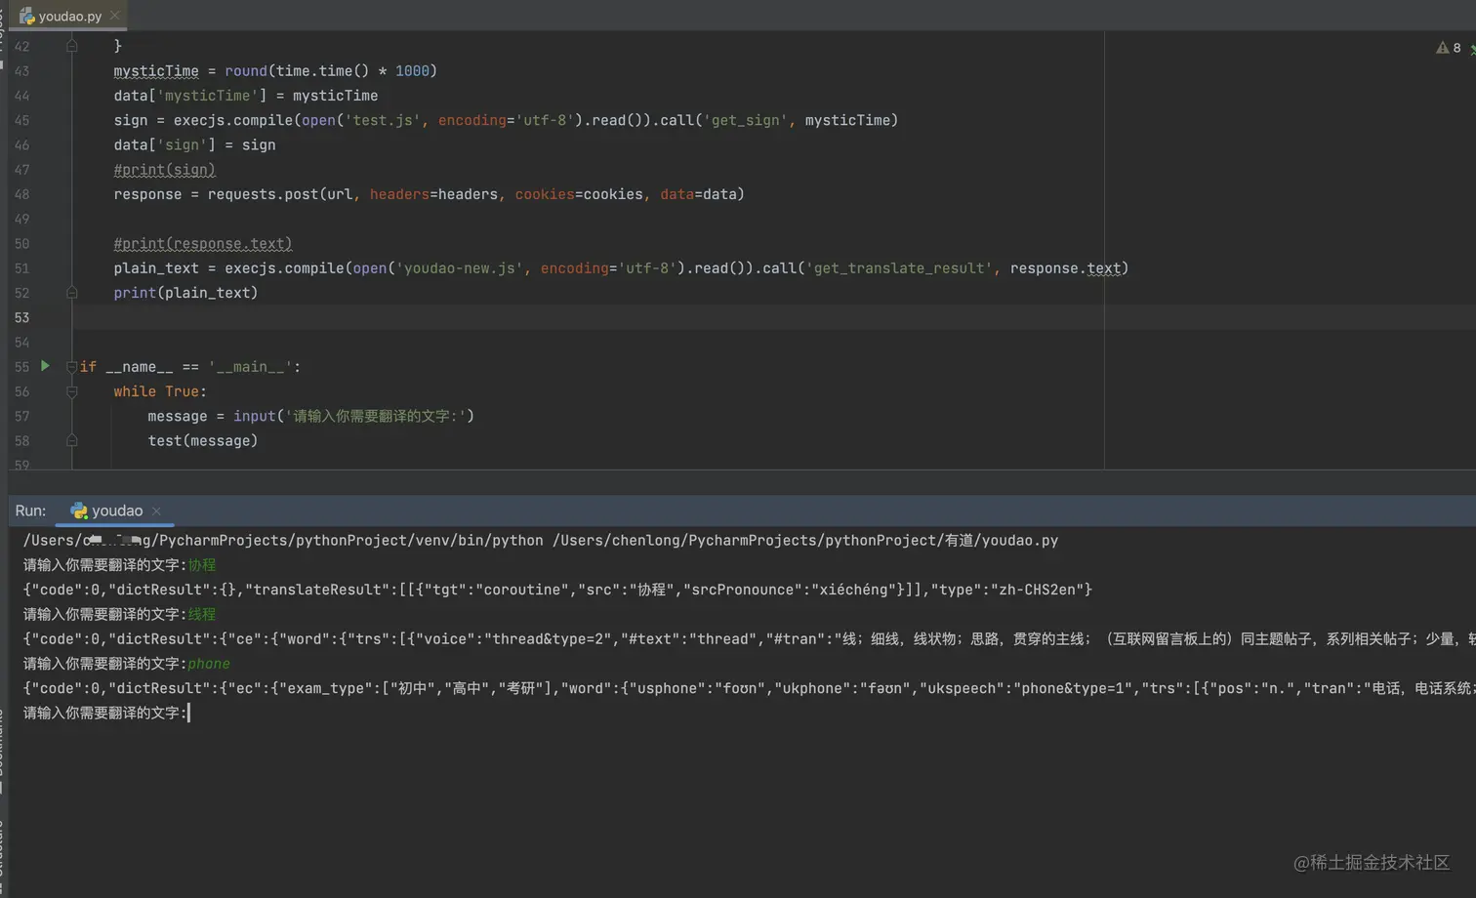Screen dimensions: 1476x898
Task: Click the input() call on line 57
Action: (353, 416)
